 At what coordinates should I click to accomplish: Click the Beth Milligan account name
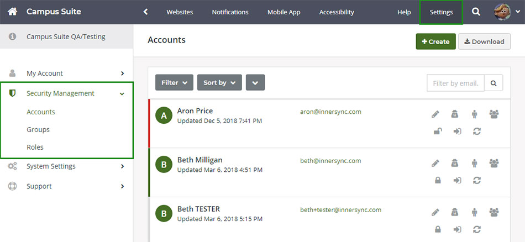pyautogui.click(x=200, y=160)
